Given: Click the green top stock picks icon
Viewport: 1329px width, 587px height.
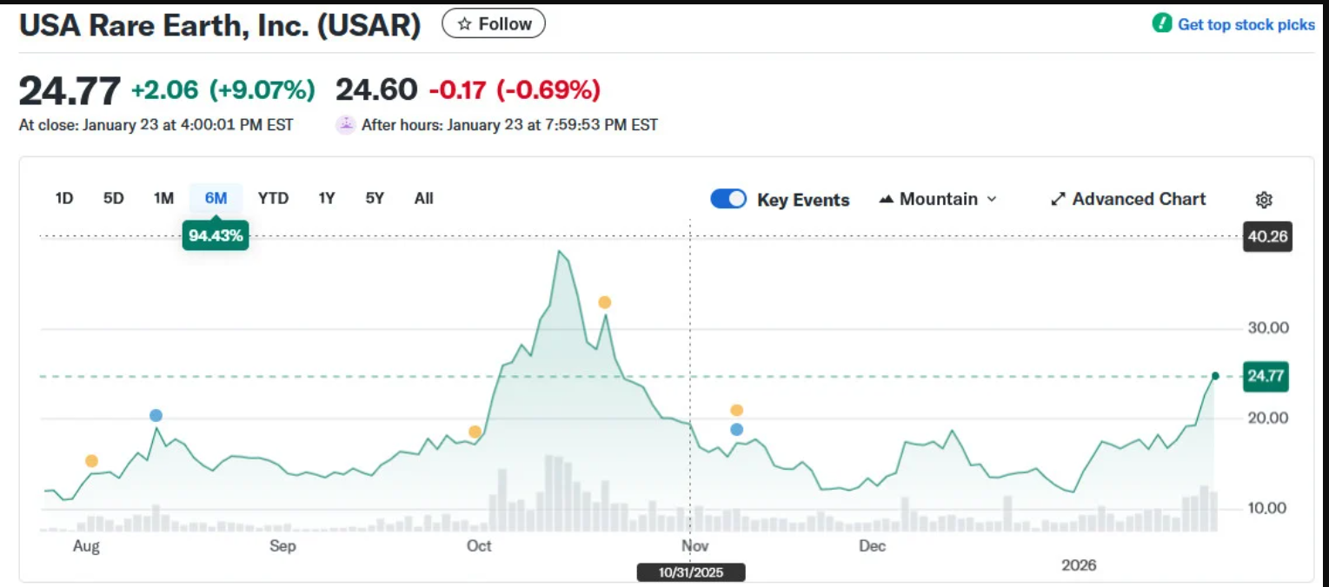Looking at the screenshot, I should (x=1161, y=23).
